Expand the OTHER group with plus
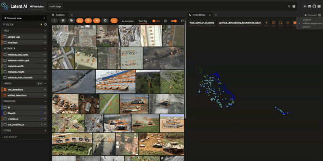 pos(45,131)
